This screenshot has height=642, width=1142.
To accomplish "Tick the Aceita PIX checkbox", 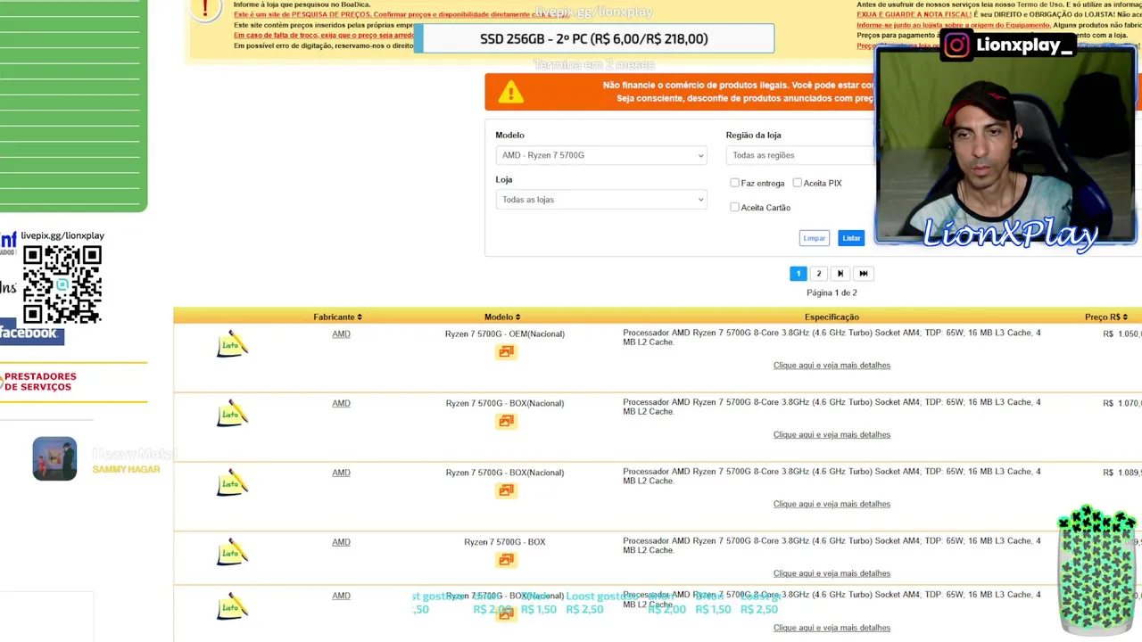I will click(x=797, y=183).
